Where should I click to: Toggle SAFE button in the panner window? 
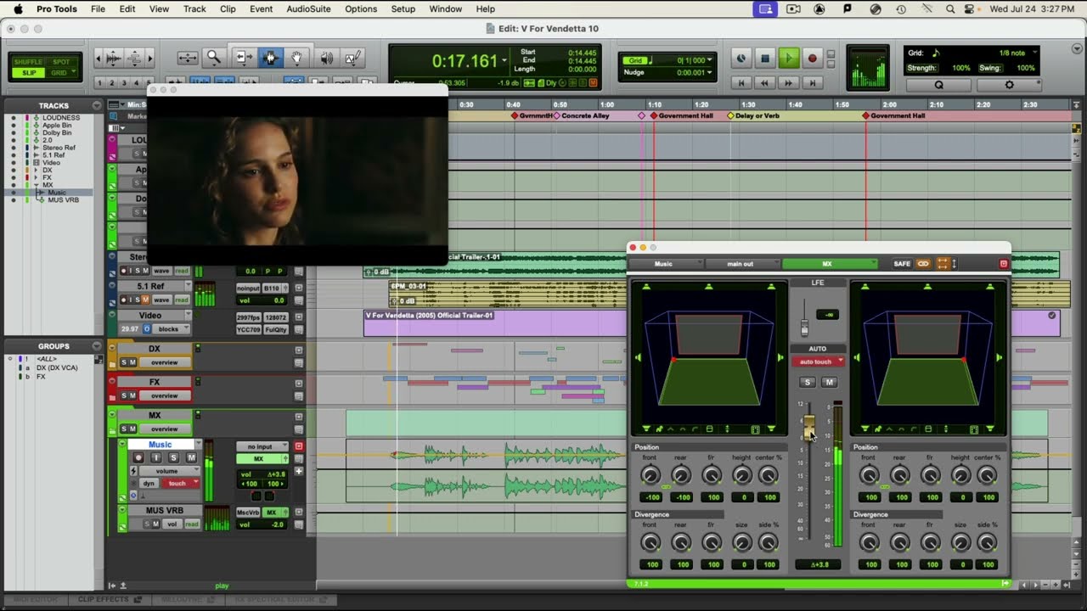click(x=902, y=264)
